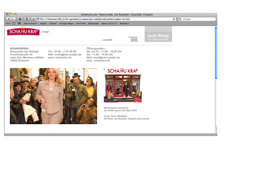Viewport: 277px width, 170px height.
Task: Reload the page with the refresh icon
Action: pos(174,19)
